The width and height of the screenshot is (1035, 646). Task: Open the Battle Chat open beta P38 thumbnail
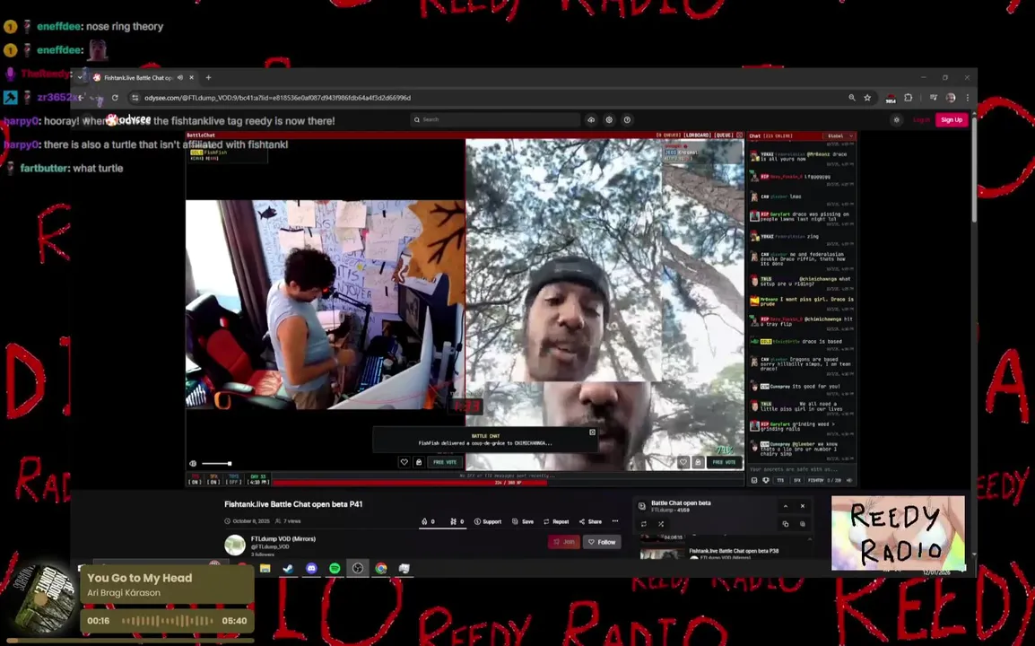662,554
